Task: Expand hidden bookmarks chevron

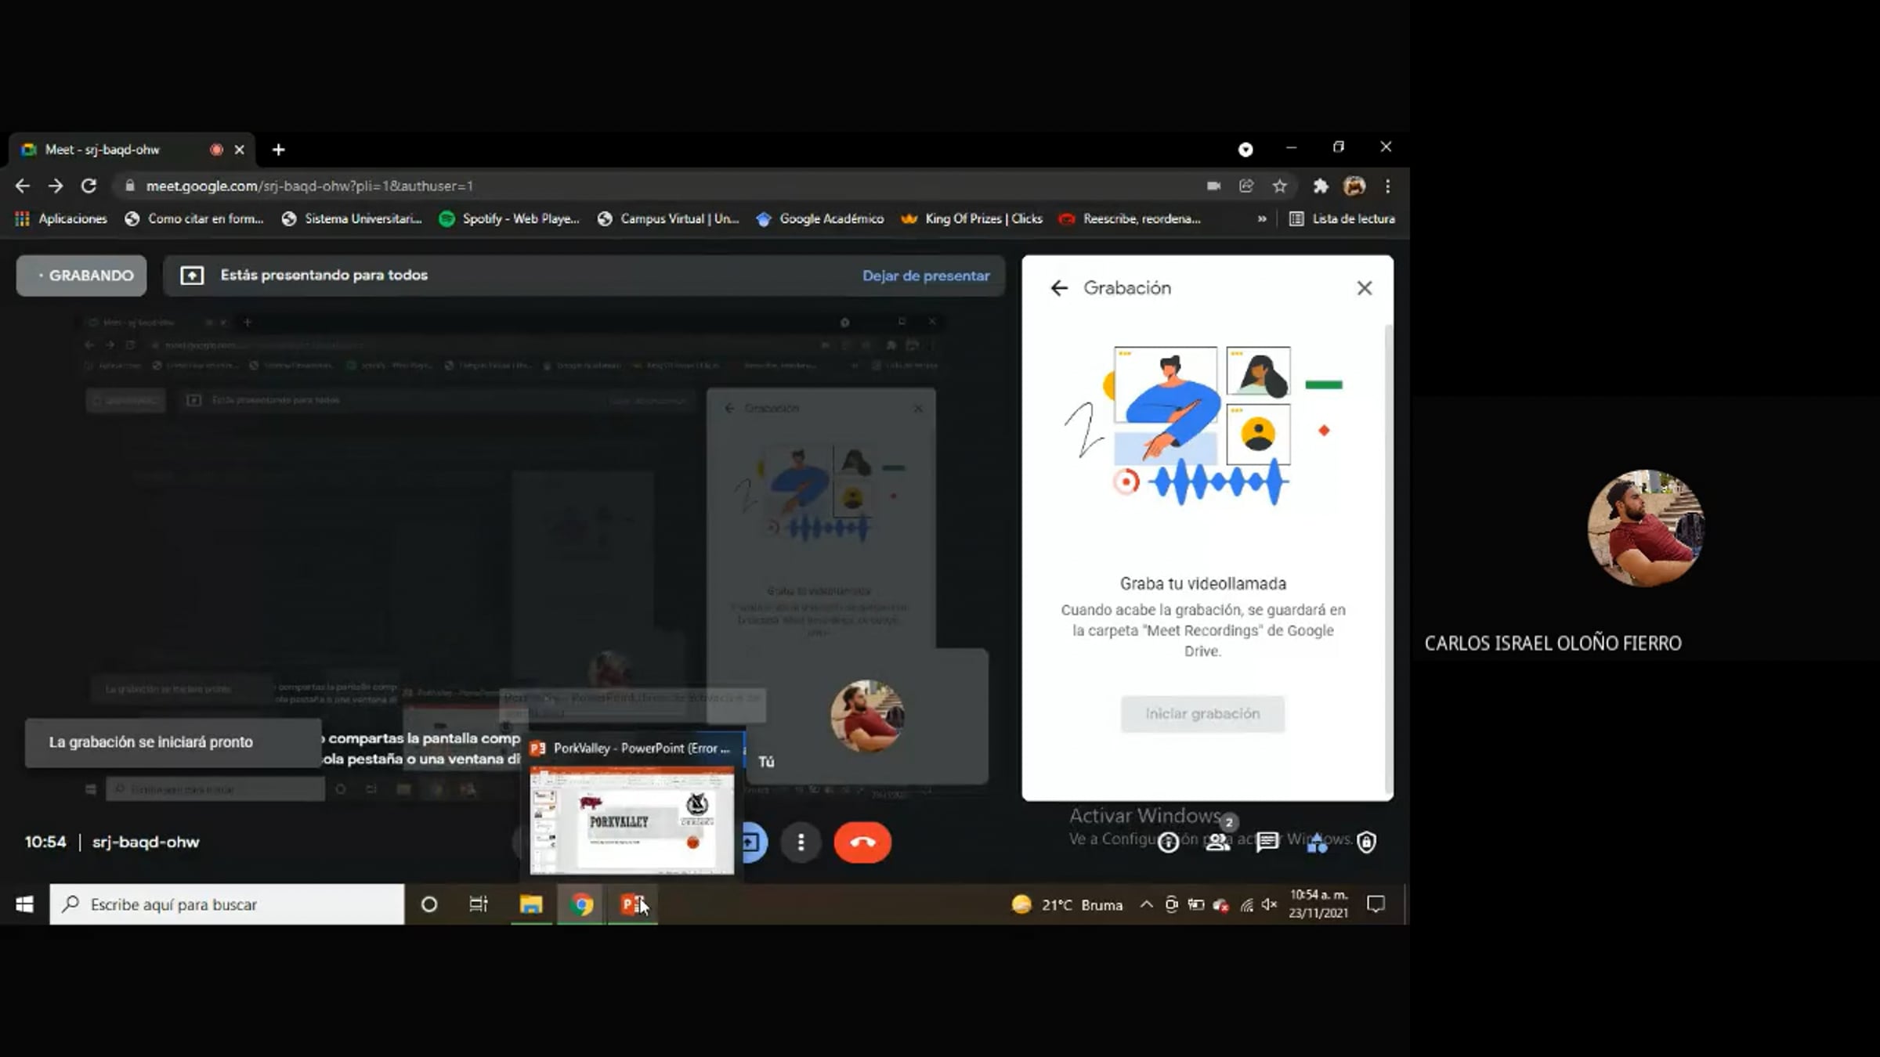Action: tap(1262, 219)
